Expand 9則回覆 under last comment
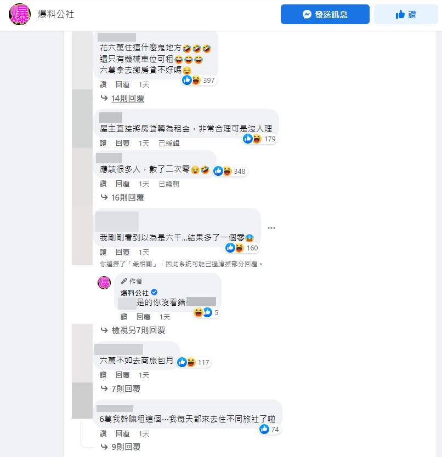 click(126, 447)
